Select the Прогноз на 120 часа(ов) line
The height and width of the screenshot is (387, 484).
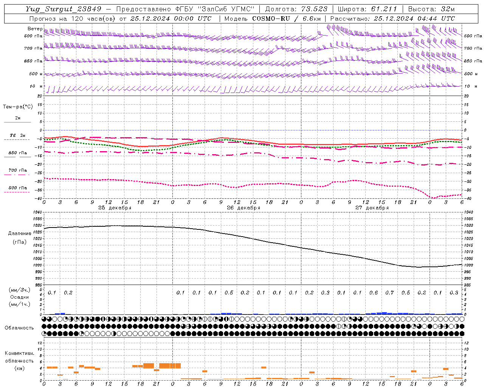[120, 19]
